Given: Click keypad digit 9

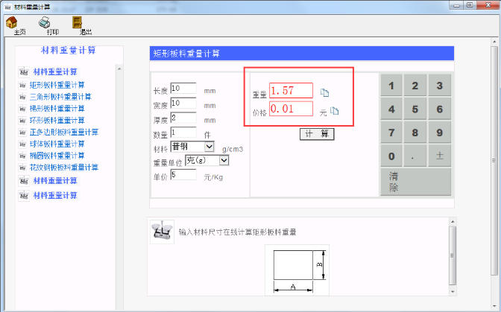Looking at the screenshot, I should 440,133.
